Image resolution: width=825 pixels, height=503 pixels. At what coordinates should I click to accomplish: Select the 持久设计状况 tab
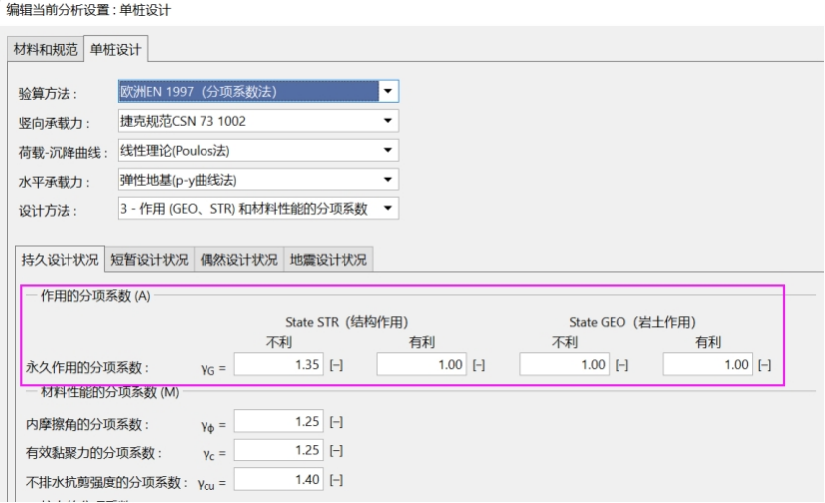pyautogui.click(x=61, y=260)
